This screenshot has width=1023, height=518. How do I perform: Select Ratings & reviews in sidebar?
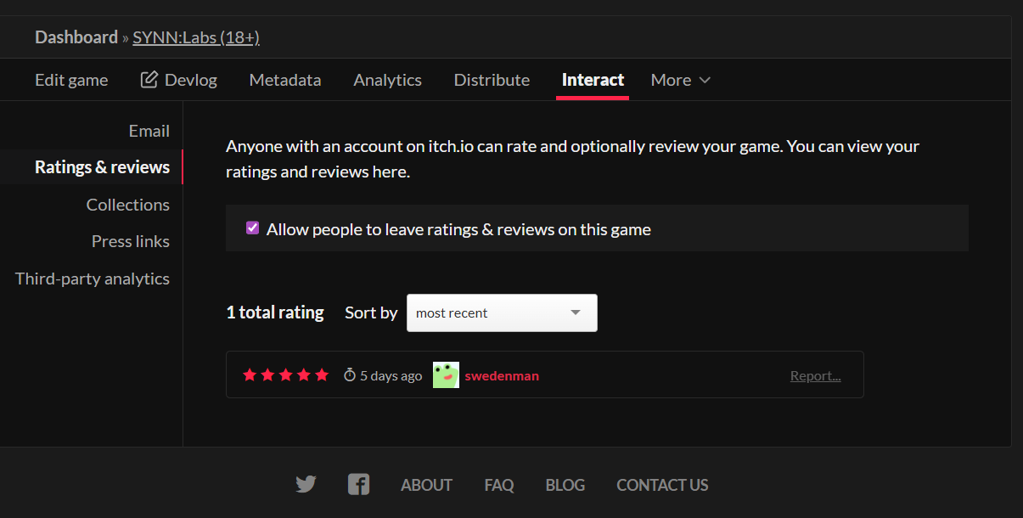pos(102,167)
